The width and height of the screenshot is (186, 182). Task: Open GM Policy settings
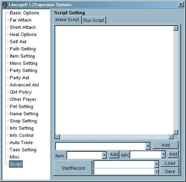(x=21, y=92)
